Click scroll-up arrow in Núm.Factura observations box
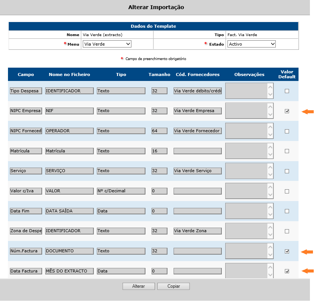This screenshot has width=316, height=301. pyautogui.click(x=270, y=247)
